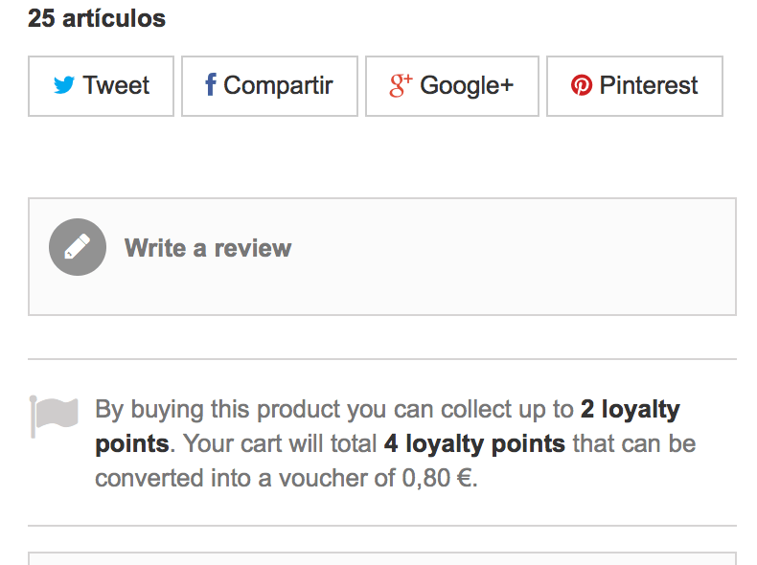Click the Pinterest logo icon
The image size is (757, 565).
point(582,85)
